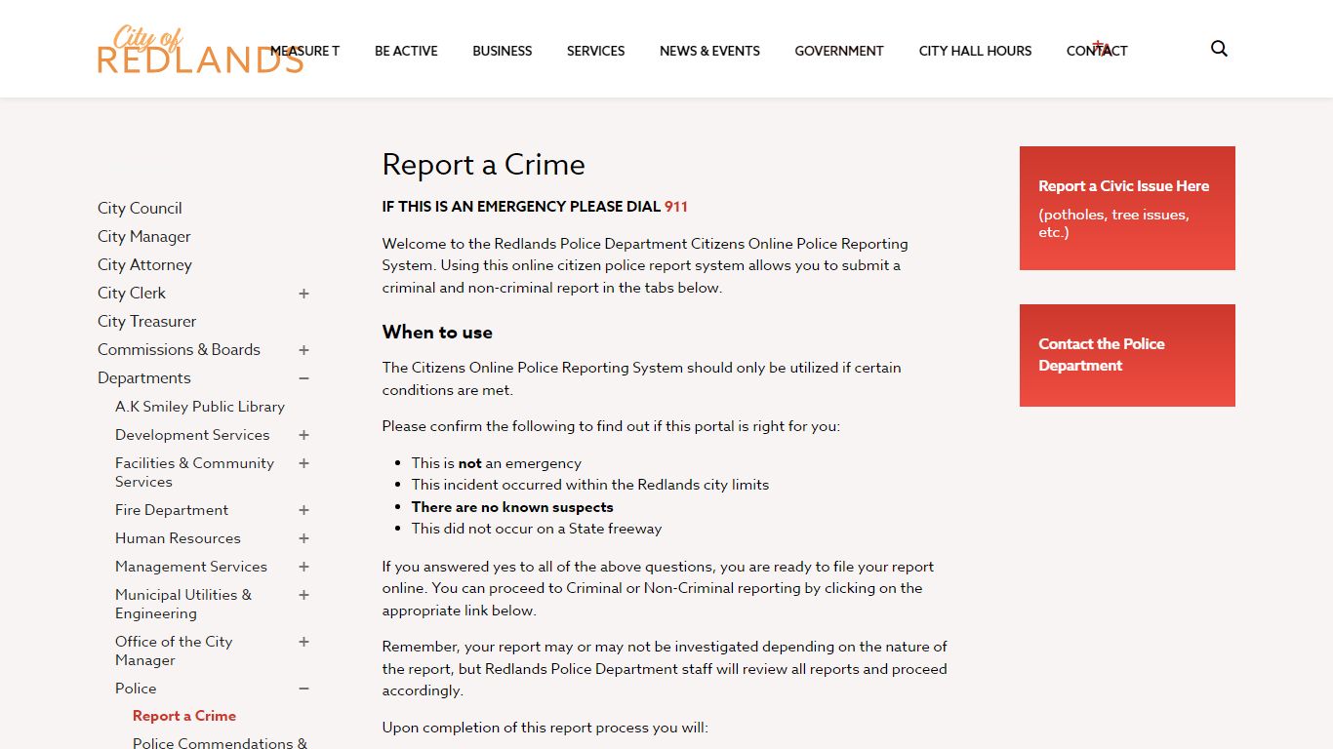1333x749 pixels.
Task: Collapse the Departments section
Action: 303,378
